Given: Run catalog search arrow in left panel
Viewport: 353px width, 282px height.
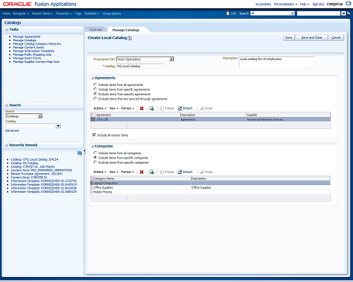Looking at the screenshot, I should [x=58, y=126].
